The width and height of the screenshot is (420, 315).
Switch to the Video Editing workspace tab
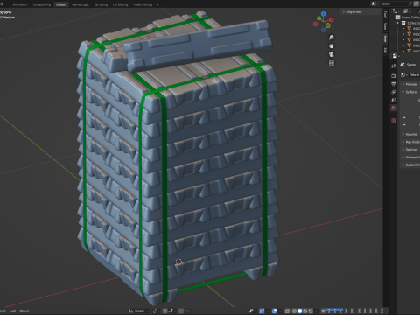(143, 4)
